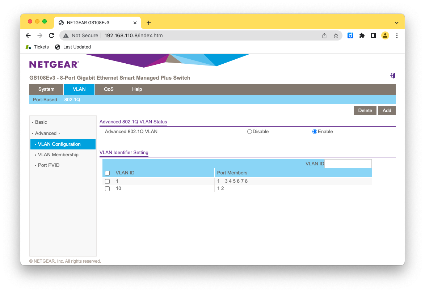Image resolution: width=425 pixels, height=292 pixels.
Task: Select the Enable radio for Advanced 802.1Q VLAN
Action: coord(315,132)
